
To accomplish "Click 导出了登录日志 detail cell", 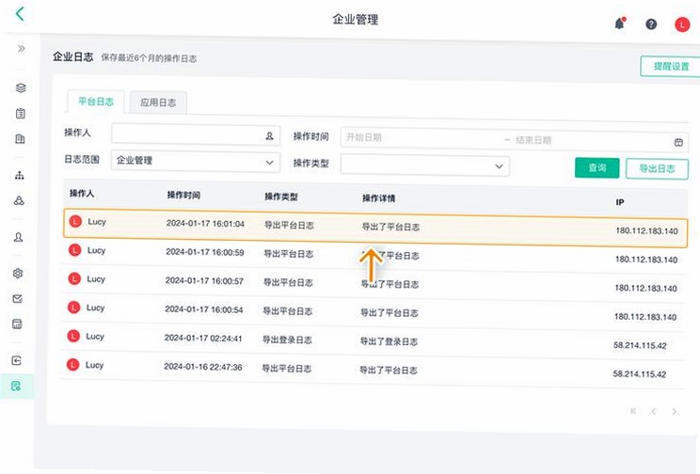I will tap(389, 341).
